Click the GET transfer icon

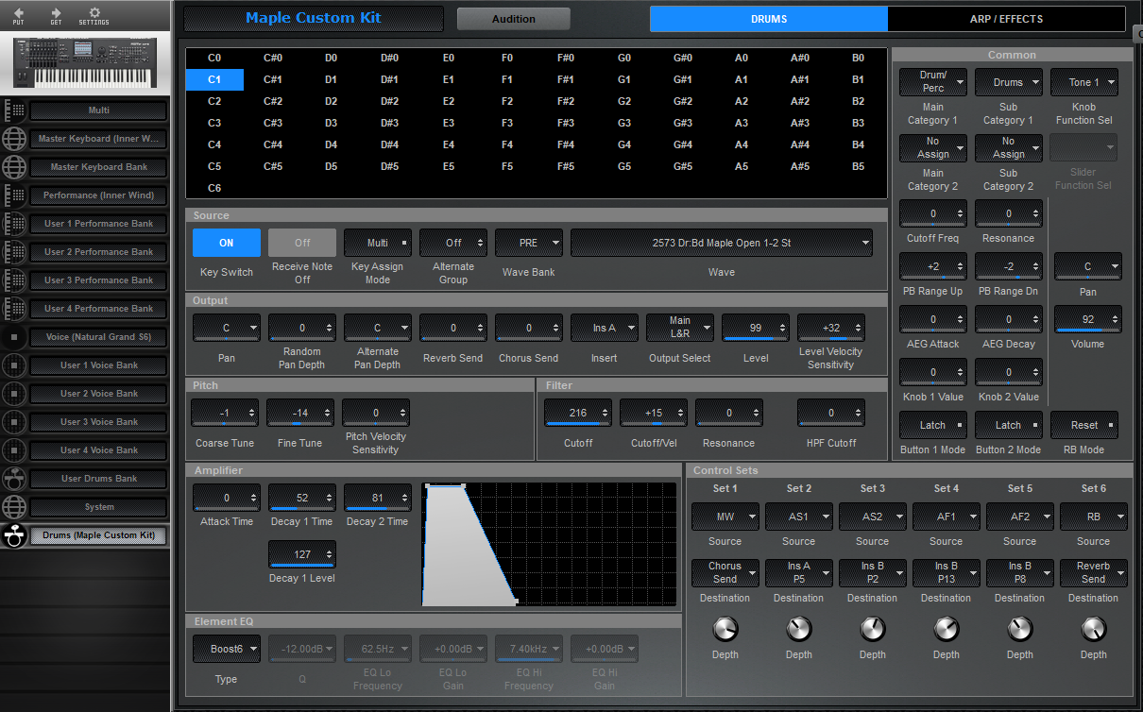point(57,16)
